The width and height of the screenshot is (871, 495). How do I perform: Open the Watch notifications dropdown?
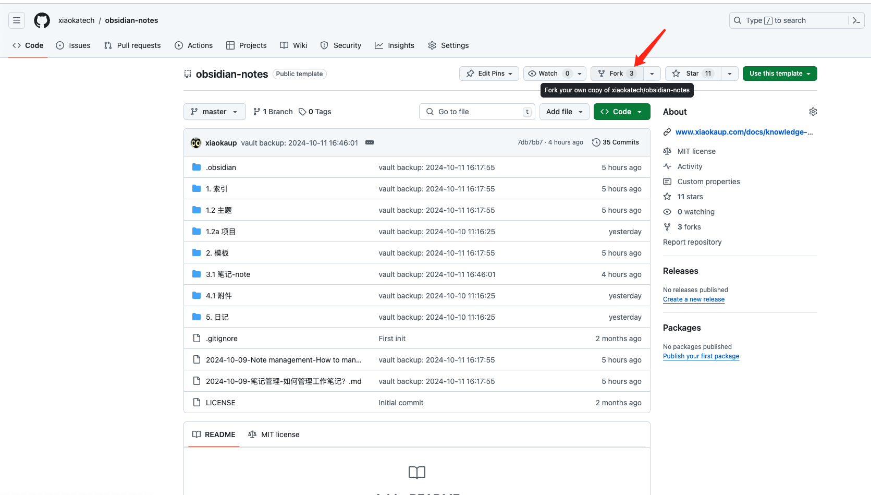click(x=555, y=74)
